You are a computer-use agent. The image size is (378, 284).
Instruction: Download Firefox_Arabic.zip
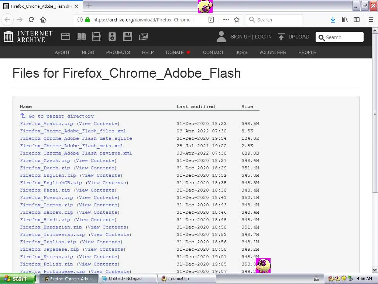tap(47, 124)
